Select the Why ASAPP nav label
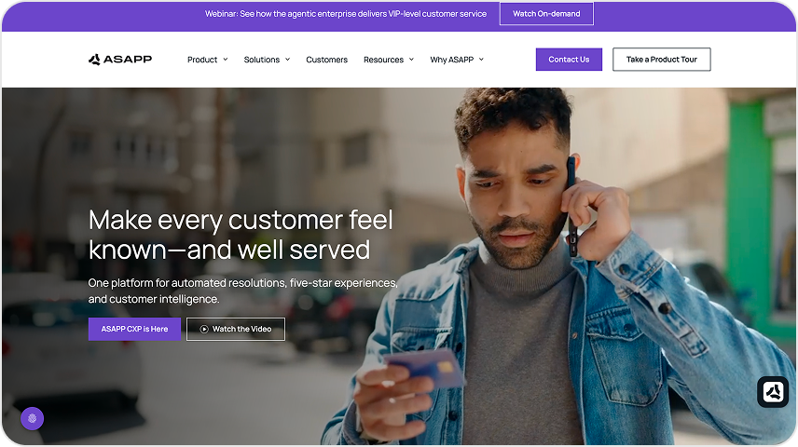 [x=452, y=60]
